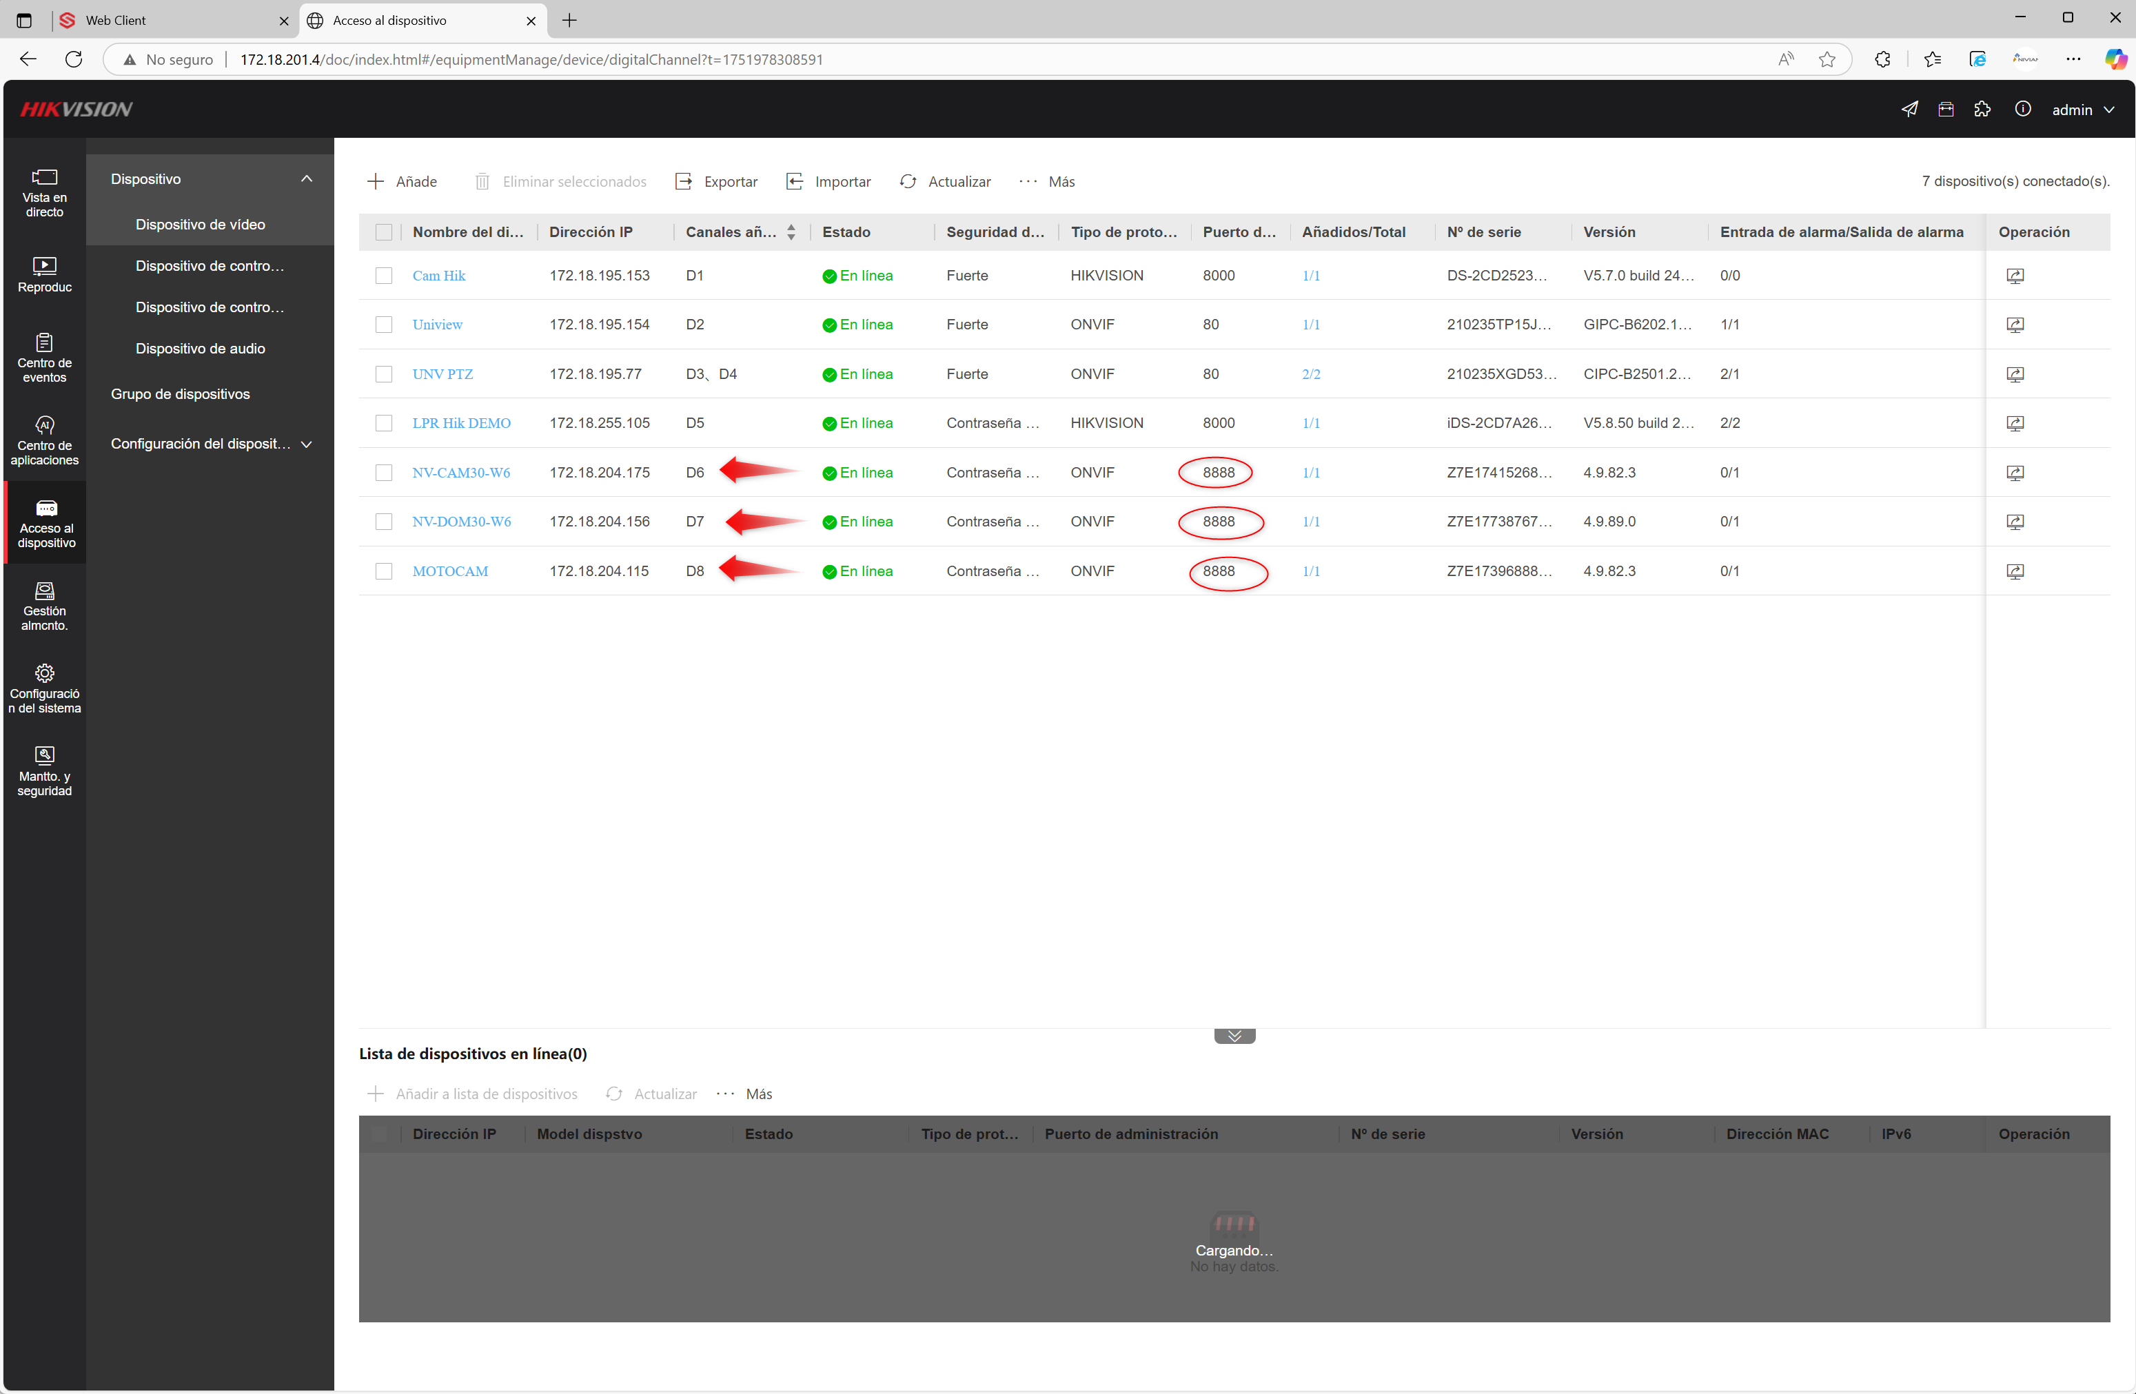The width and height of the screenshot is (2136, 1394).
Task: Open the Cam Hik device link
Action: [x=439, y=276]
